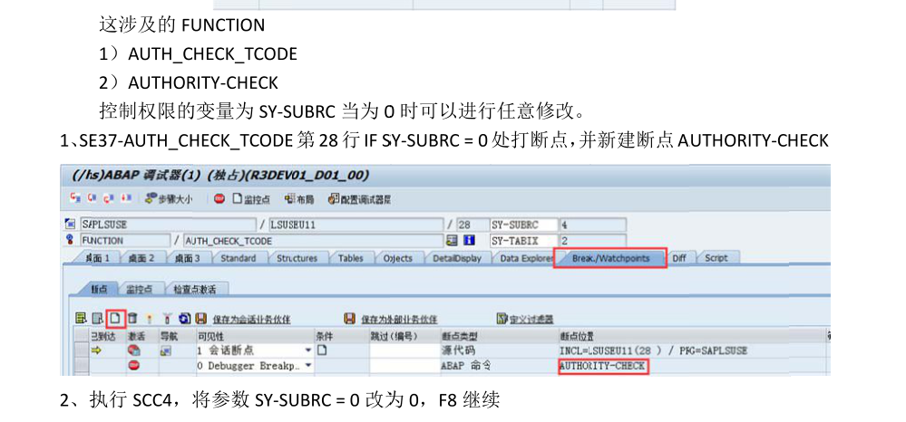This screenshot has height=422, width=906.
Task: Open the Standard tab
Action: [x=238, y=259]
